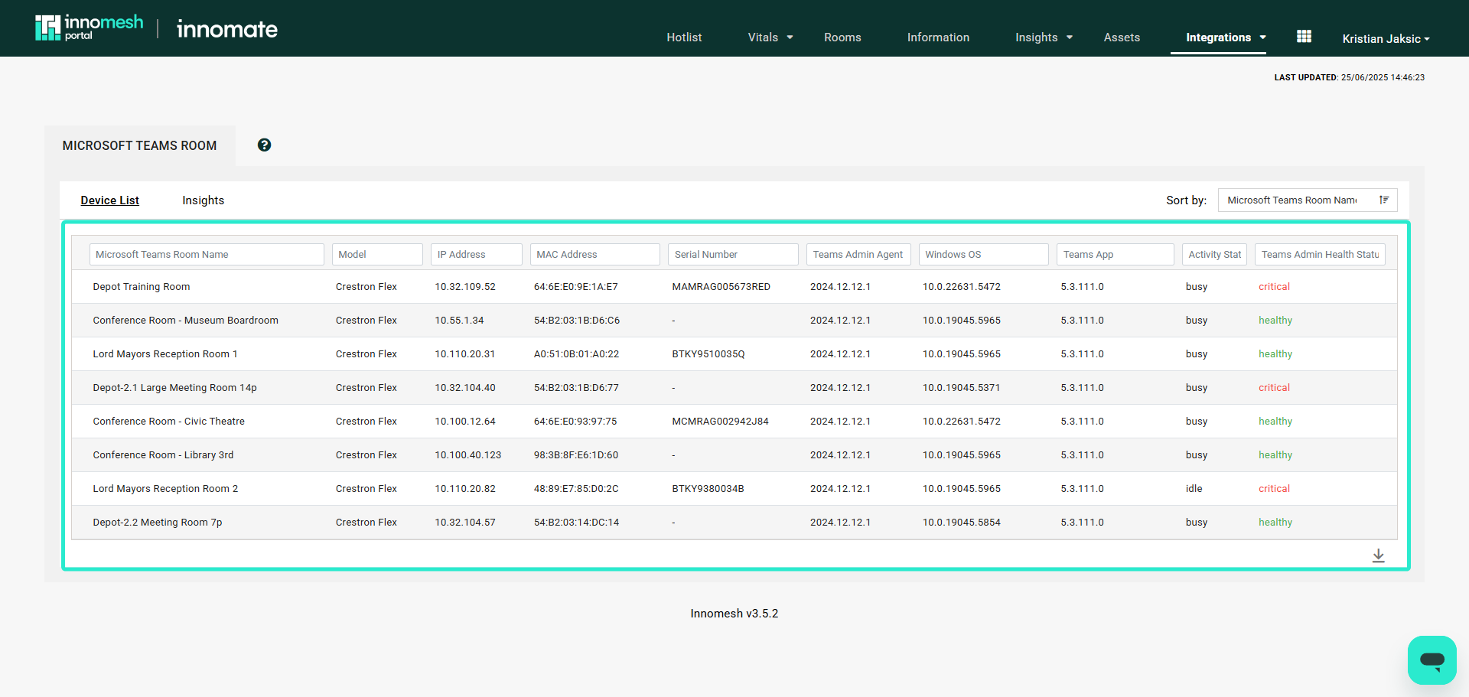Switch to the Insights sub-tab

pos(204,200)
